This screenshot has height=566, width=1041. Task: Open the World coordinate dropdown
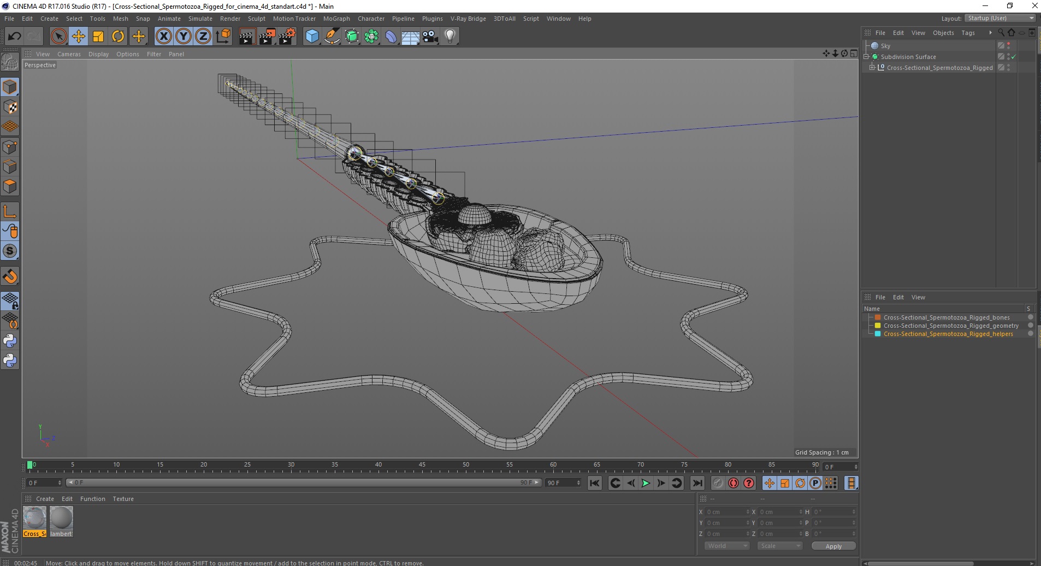click(x=726, y=546)
